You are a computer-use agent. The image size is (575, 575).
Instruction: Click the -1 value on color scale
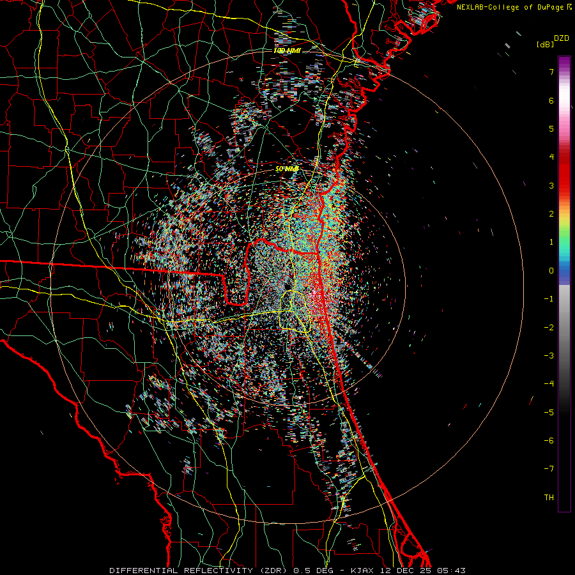click(549, 299)
